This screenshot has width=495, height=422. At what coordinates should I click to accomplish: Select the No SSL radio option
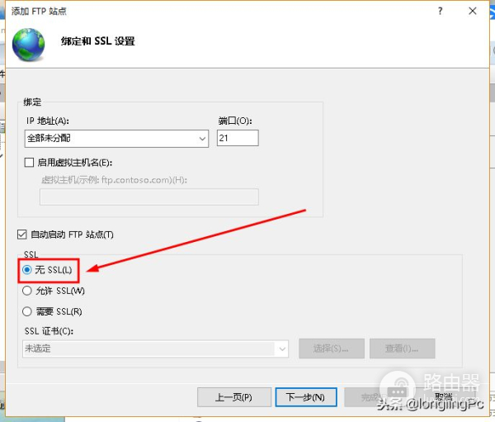tap(27, 270)
